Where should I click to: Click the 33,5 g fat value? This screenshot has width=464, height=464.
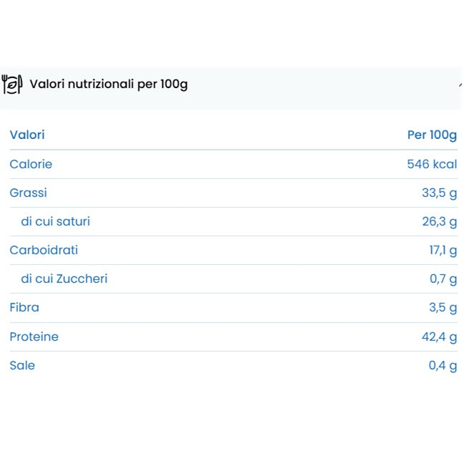coord(439,193)
